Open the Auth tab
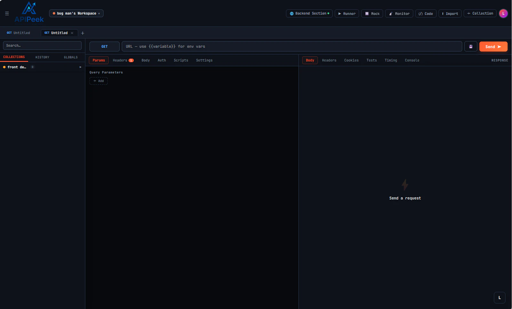 click(162, 60)
